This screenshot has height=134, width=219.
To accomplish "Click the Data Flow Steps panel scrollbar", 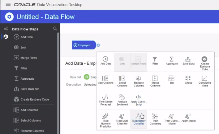I will [x=58, y=83].
